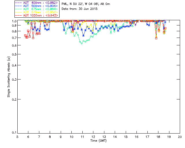The width and height of the screenshot is (185, 148).
Task: Click the 13 x-axis tick label
Action: click(104, 137)
